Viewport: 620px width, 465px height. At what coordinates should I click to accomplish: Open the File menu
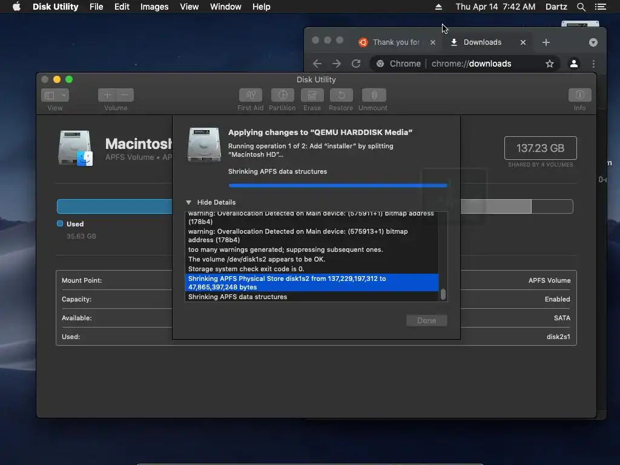pos(96,7)
